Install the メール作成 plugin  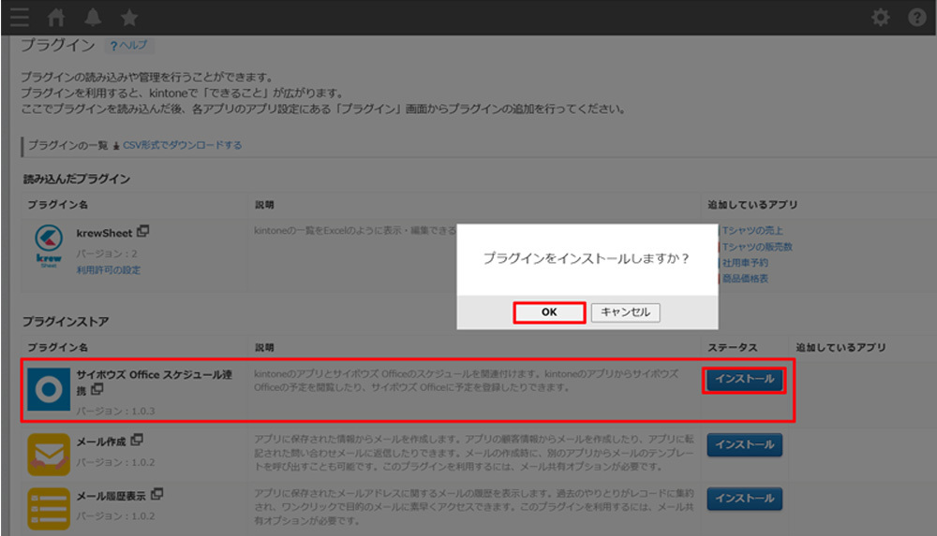745,444
